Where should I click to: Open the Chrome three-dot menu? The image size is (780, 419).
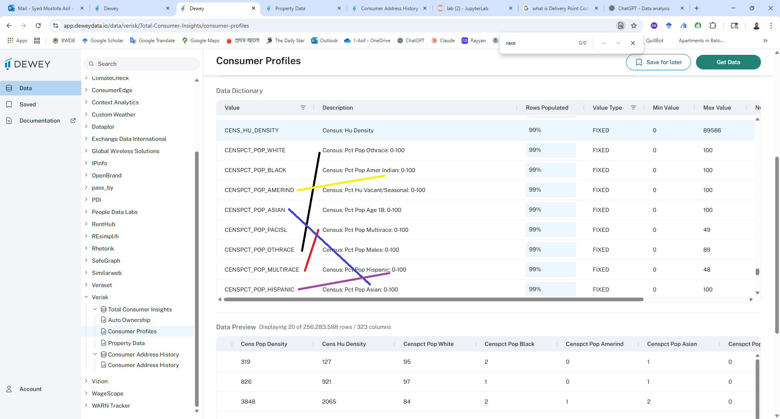(x=771, y=26)
